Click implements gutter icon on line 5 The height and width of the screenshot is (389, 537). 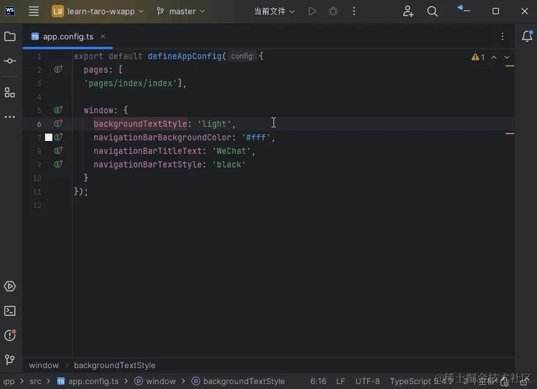click(x=59, y=110)
